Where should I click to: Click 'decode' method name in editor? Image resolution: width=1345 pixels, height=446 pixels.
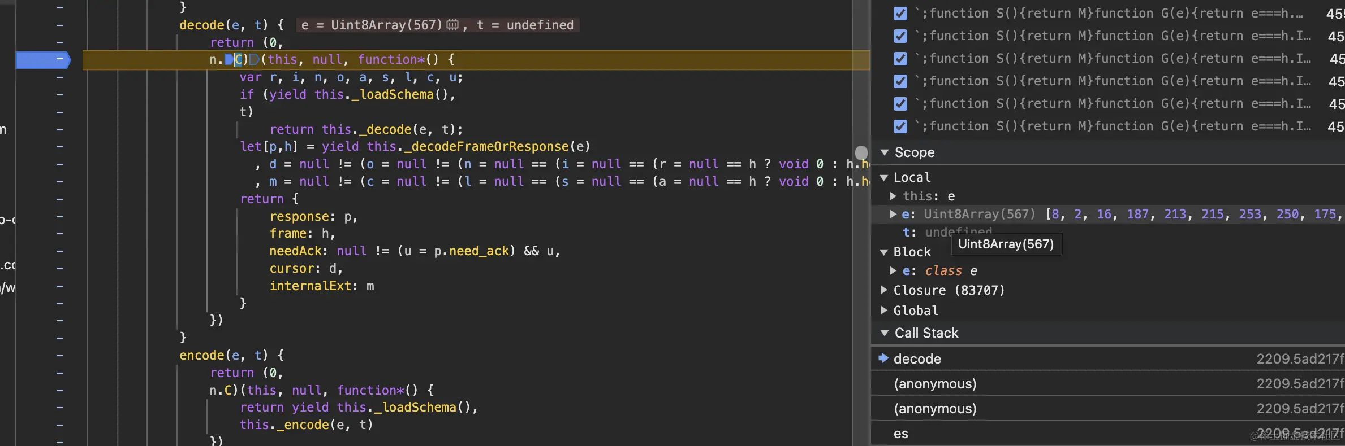pos(202,25)
